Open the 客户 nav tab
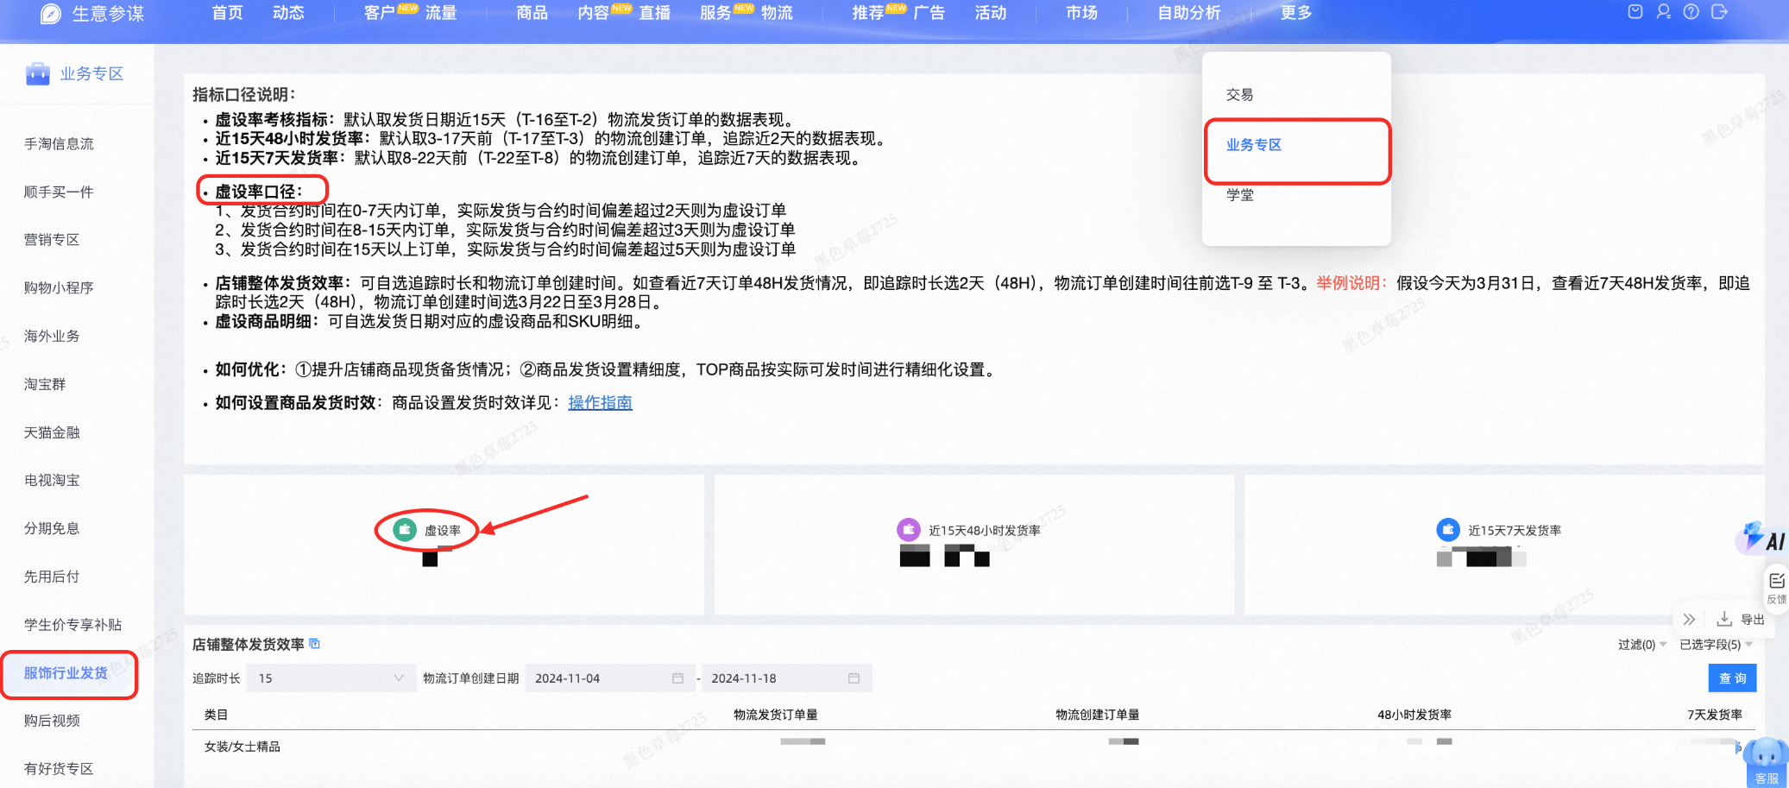The image size is (1789, 788). coord(380,13)
